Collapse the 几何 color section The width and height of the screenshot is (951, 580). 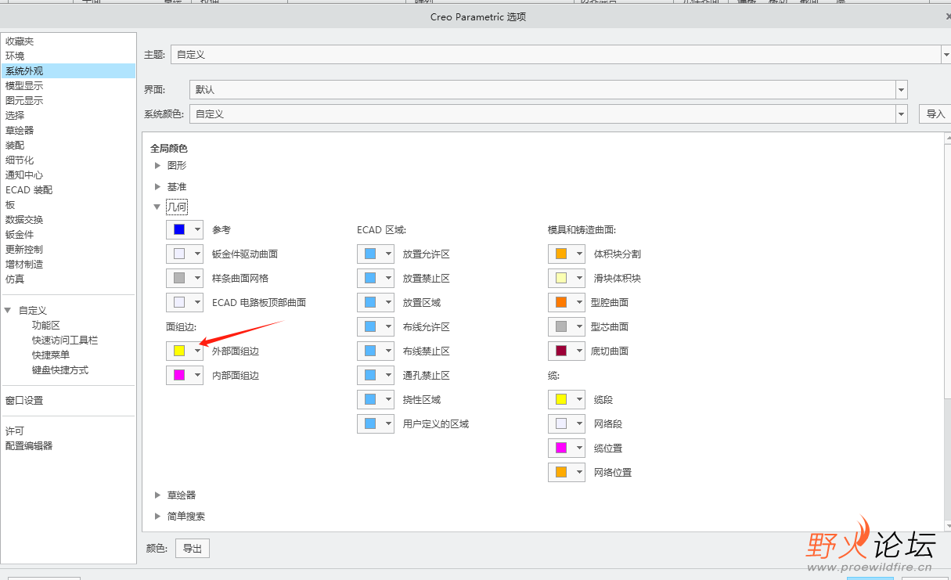[x=157, y=207]
